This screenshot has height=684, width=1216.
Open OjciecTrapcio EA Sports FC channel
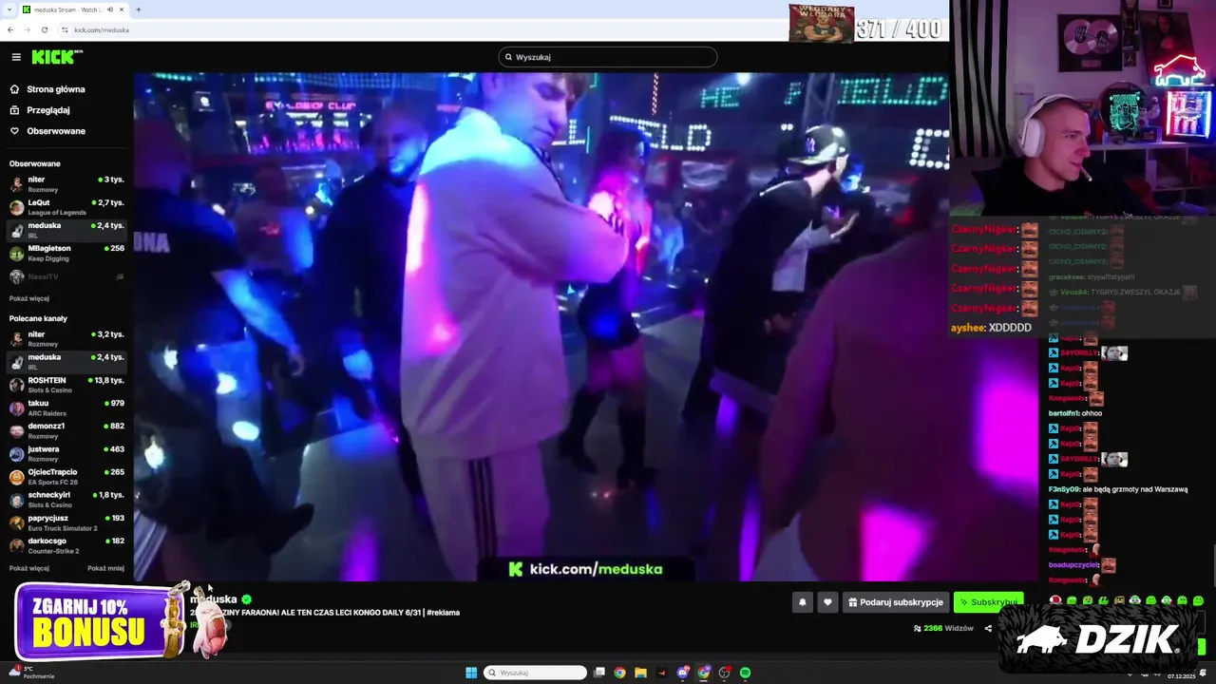(66, 476)
